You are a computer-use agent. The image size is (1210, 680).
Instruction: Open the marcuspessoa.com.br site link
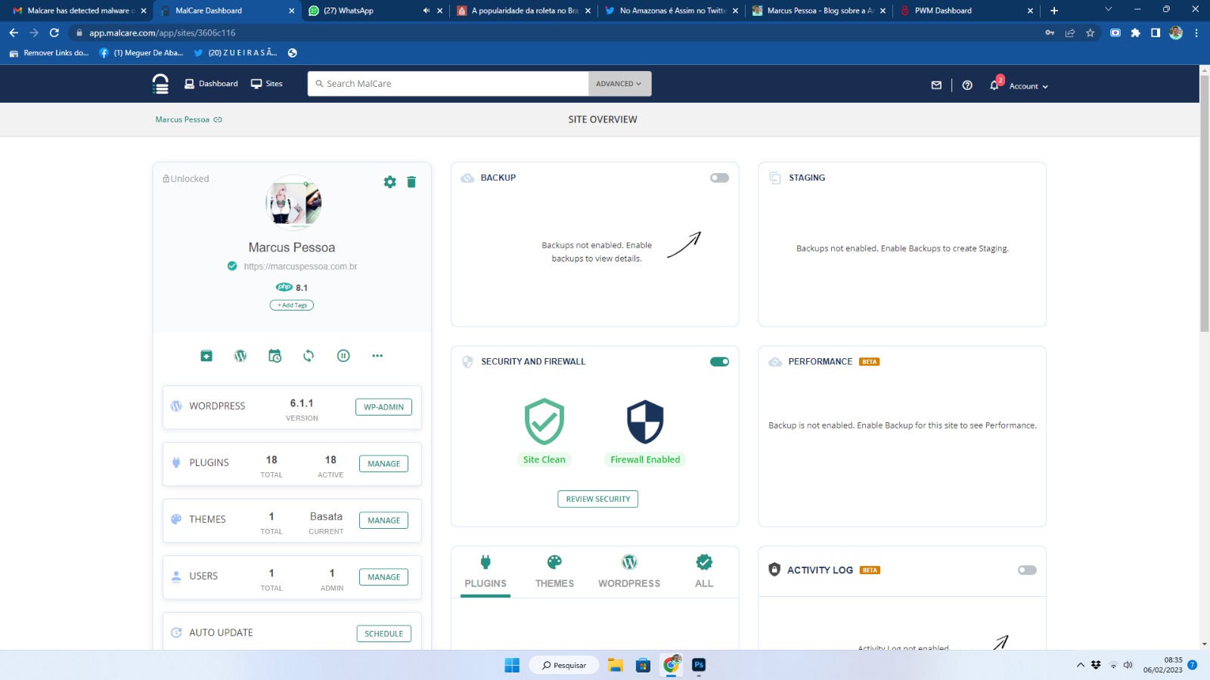point(300,267)
